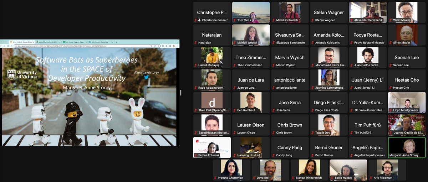Click muted mic icon of Mairieli Wessel
Image resolution: width=428 pixels, height=182 pixels.
click(234, 43)
